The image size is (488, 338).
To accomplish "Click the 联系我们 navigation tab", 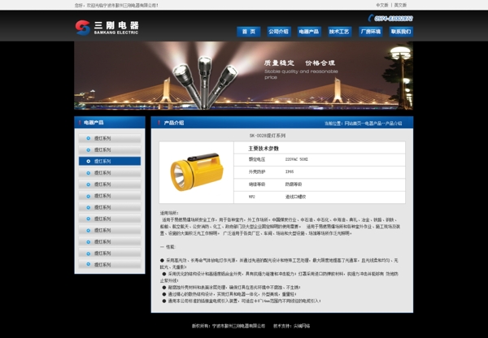I will click(x=401, y=32).
